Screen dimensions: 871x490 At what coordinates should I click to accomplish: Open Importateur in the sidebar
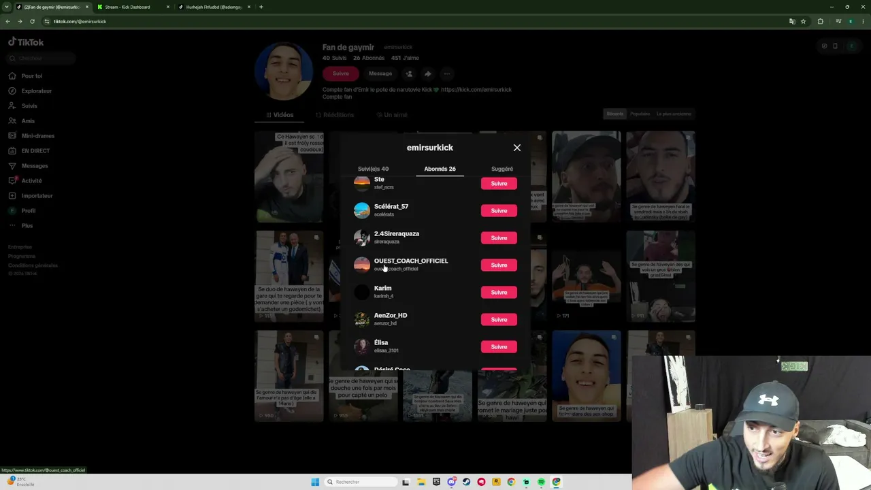coord(37,195)
